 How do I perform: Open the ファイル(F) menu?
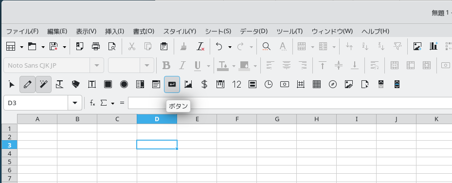pyautogui.click(x=22, y=31)
